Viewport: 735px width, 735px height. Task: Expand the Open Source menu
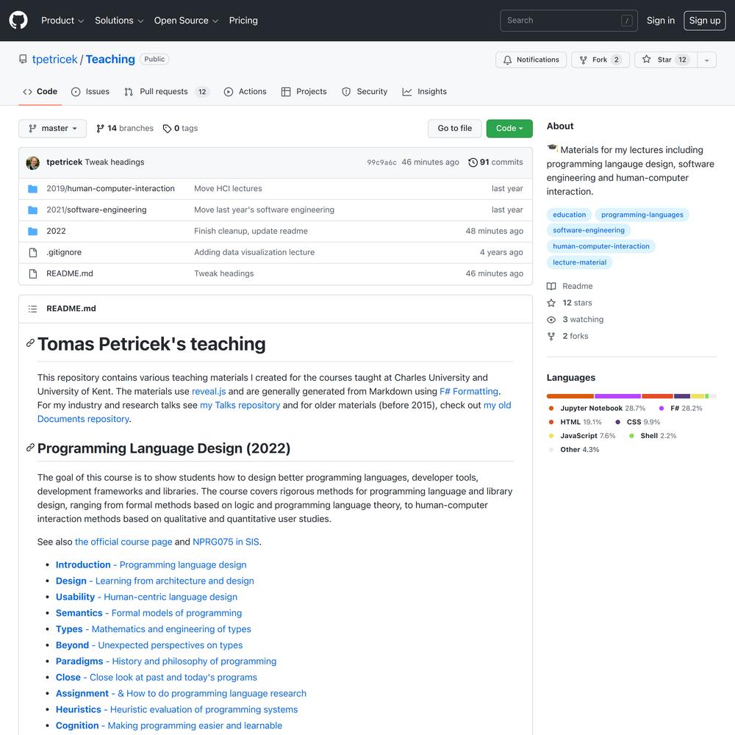point(186,21)
